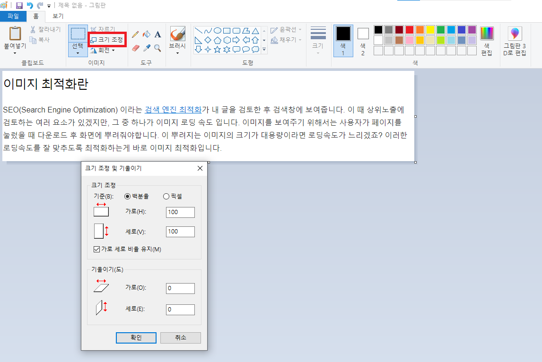Select the 백분율 radio button
The width and height of the screenshot is (542, 362).
127,196
